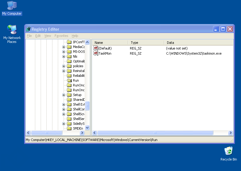Image resolution: width=241 pixels, height=171 pixels.
Task: Sort values by Name column header
Action: [110, 43]
